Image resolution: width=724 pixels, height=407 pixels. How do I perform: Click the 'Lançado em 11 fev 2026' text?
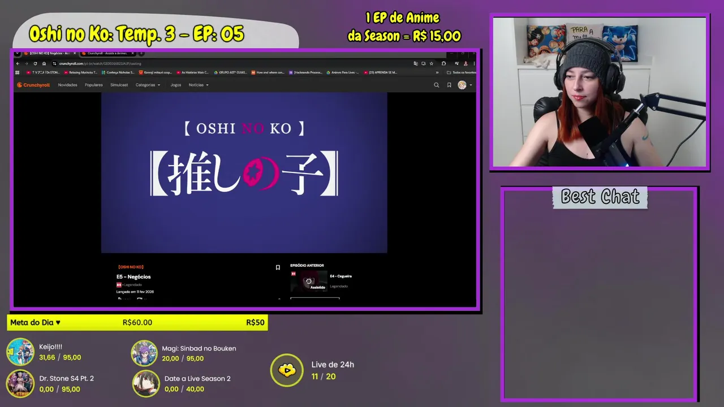(135, 292)
